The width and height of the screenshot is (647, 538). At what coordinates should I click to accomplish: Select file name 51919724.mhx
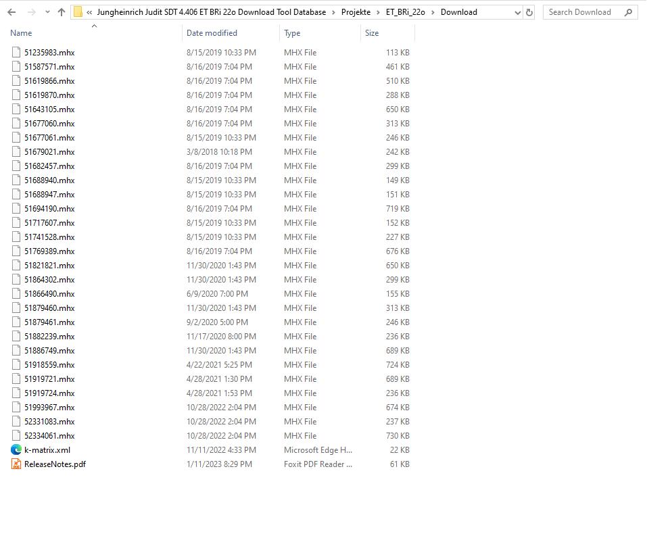[x=49, y=393]
